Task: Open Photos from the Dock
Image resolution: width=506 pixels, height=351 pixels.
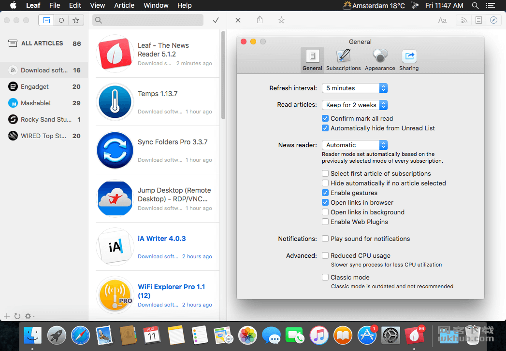Action: tap(247, 335)
